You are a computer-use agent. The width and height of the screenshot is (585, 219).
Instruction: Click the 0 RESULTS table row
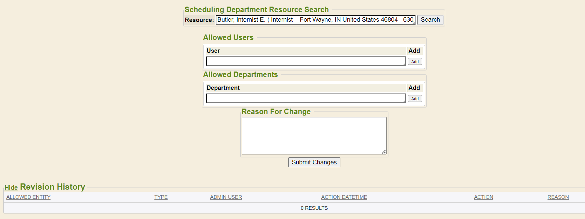[314, 208]
